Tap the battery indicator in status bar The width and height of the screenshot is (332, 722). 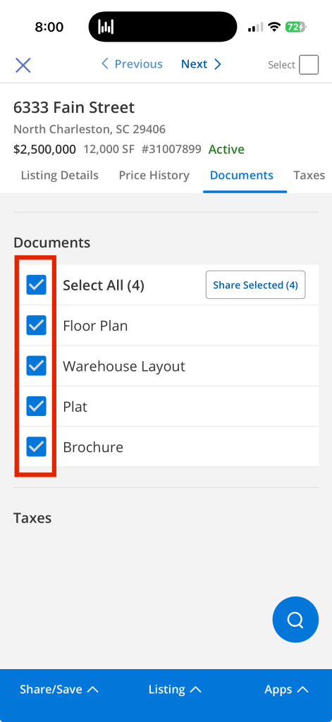coord(295,27)
